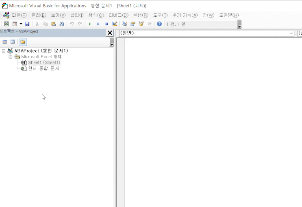The width and height of the screenshot is (302, 207).
Task: Click the View Object icon in project pane
Action: pyautogui.click(x=13, y=42)
